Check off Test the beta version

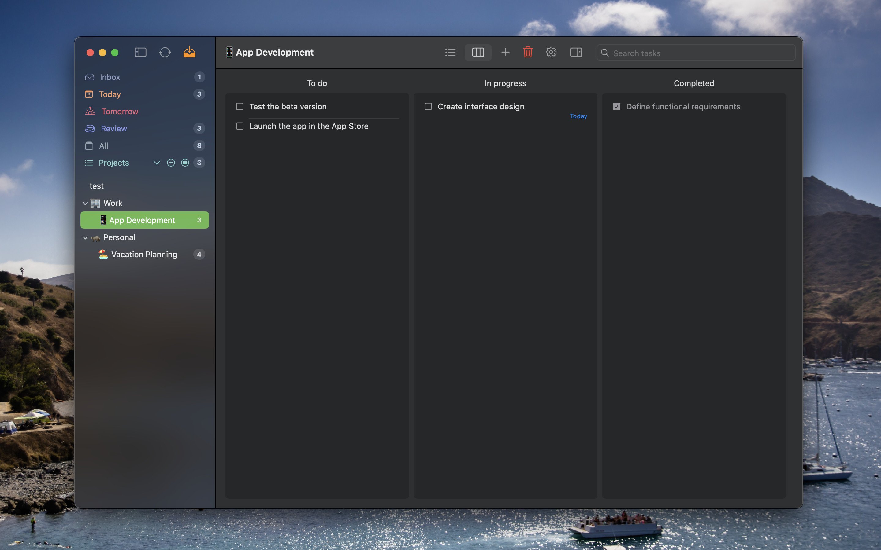[x=240, y=107]
